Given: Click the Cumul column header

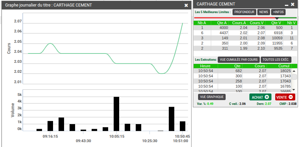Looking at the screenshot, I should 279,66.
